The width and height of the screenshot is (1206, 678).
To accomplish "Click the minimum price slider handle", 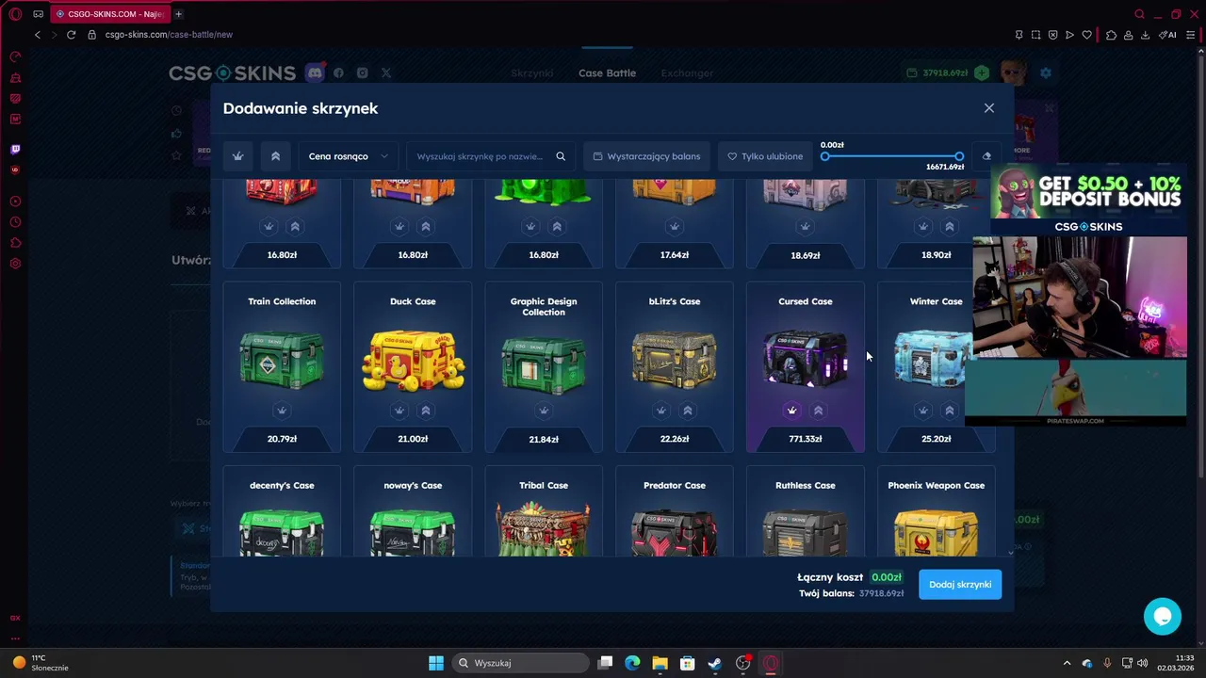I will pyautogui.click(x=825, y=156).
